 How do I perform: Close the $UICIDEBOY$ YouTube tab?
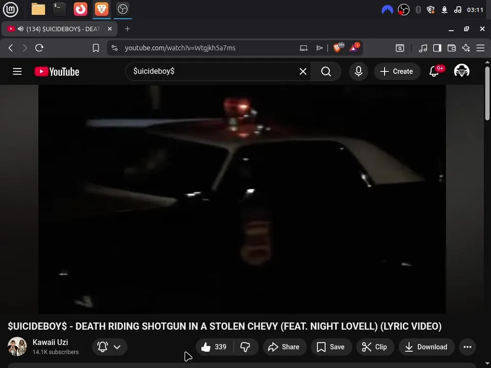109,29
